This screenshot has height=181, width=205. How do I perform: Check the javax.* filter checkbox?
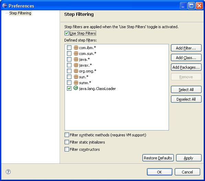(69, 65)
